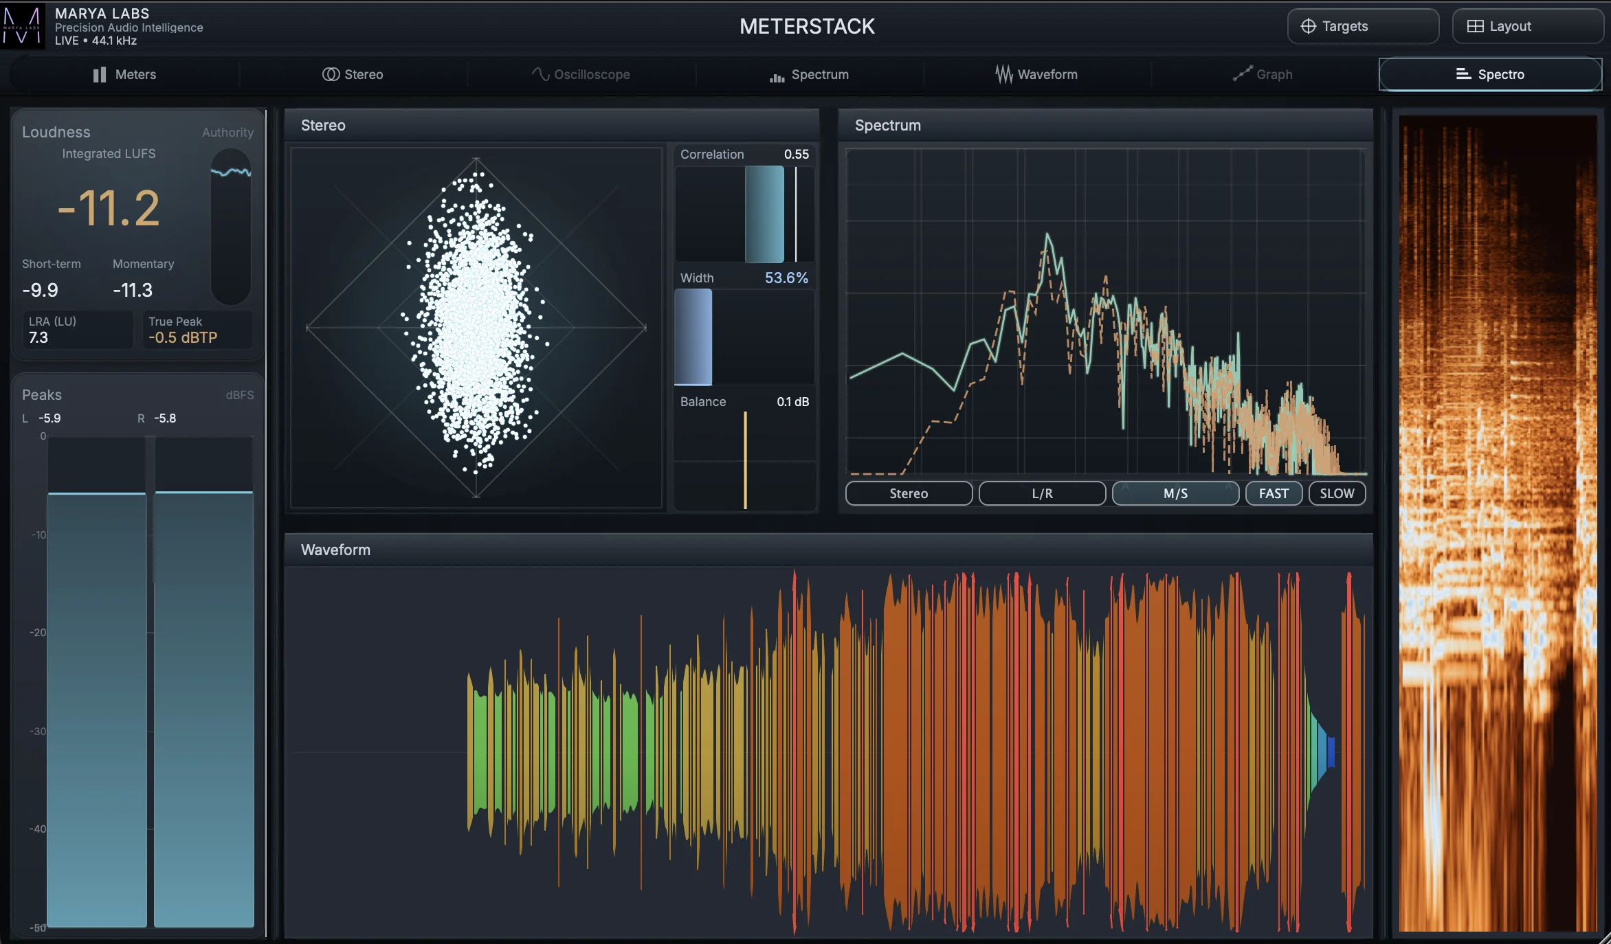Click the Oscilloscope wave icon
Viewport: 1611px width, 944px height.
[x=540, y=74]
